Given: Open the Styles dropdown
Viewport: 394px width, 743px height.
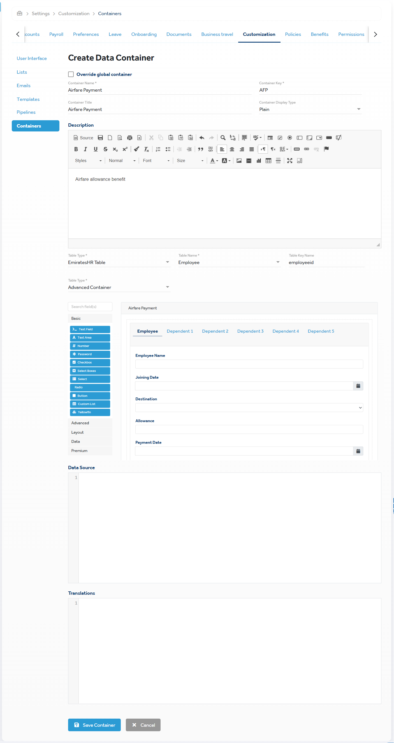Looking at the screenshot, I should pos(88,161).
